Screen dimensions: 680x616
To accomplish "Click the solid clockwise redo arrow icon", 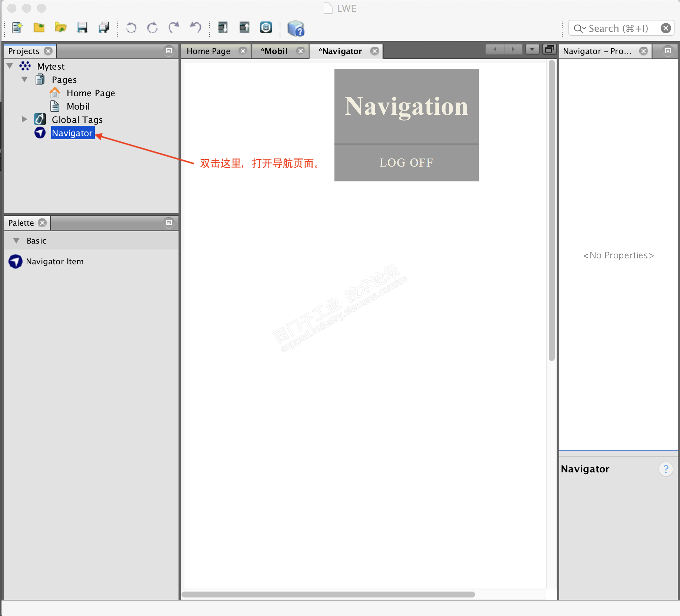I will coord(174,28).
